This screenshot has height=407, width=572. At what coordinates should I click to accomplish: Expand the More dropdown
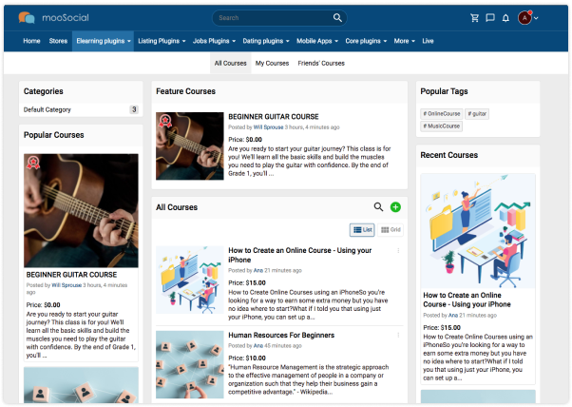[404, 41]
